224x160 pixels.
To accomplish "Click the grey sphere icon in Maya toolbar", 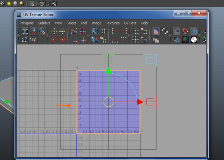I will click(15, 3).
